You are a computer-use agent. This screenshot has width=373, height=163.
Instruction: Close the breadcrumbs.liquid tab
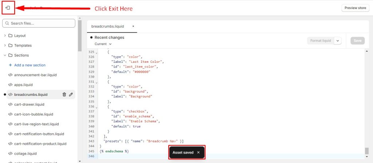point(133,26)
